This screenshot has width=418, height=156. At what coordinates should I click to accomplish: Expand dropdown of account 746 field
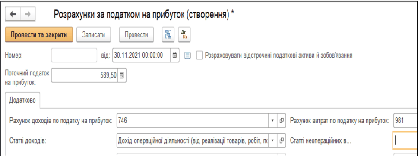pyautogui.click(x=272, y=121)
